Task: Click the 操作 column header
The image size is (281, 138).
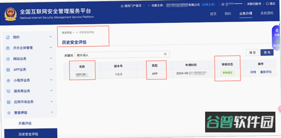Action: [261, 64]
